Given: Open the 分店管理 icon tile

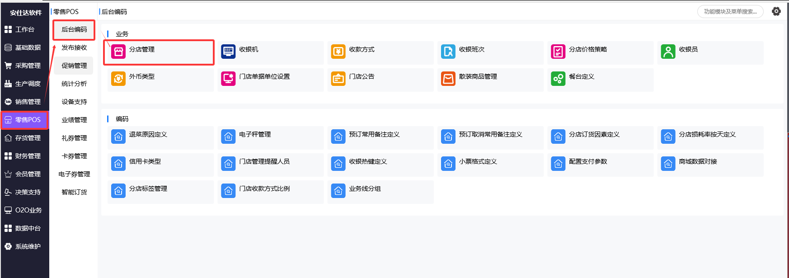Looking at the screenshot, I should (118, 52).
